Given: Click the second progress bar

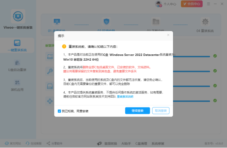Looking at the screenshot, I should [192, 71].
